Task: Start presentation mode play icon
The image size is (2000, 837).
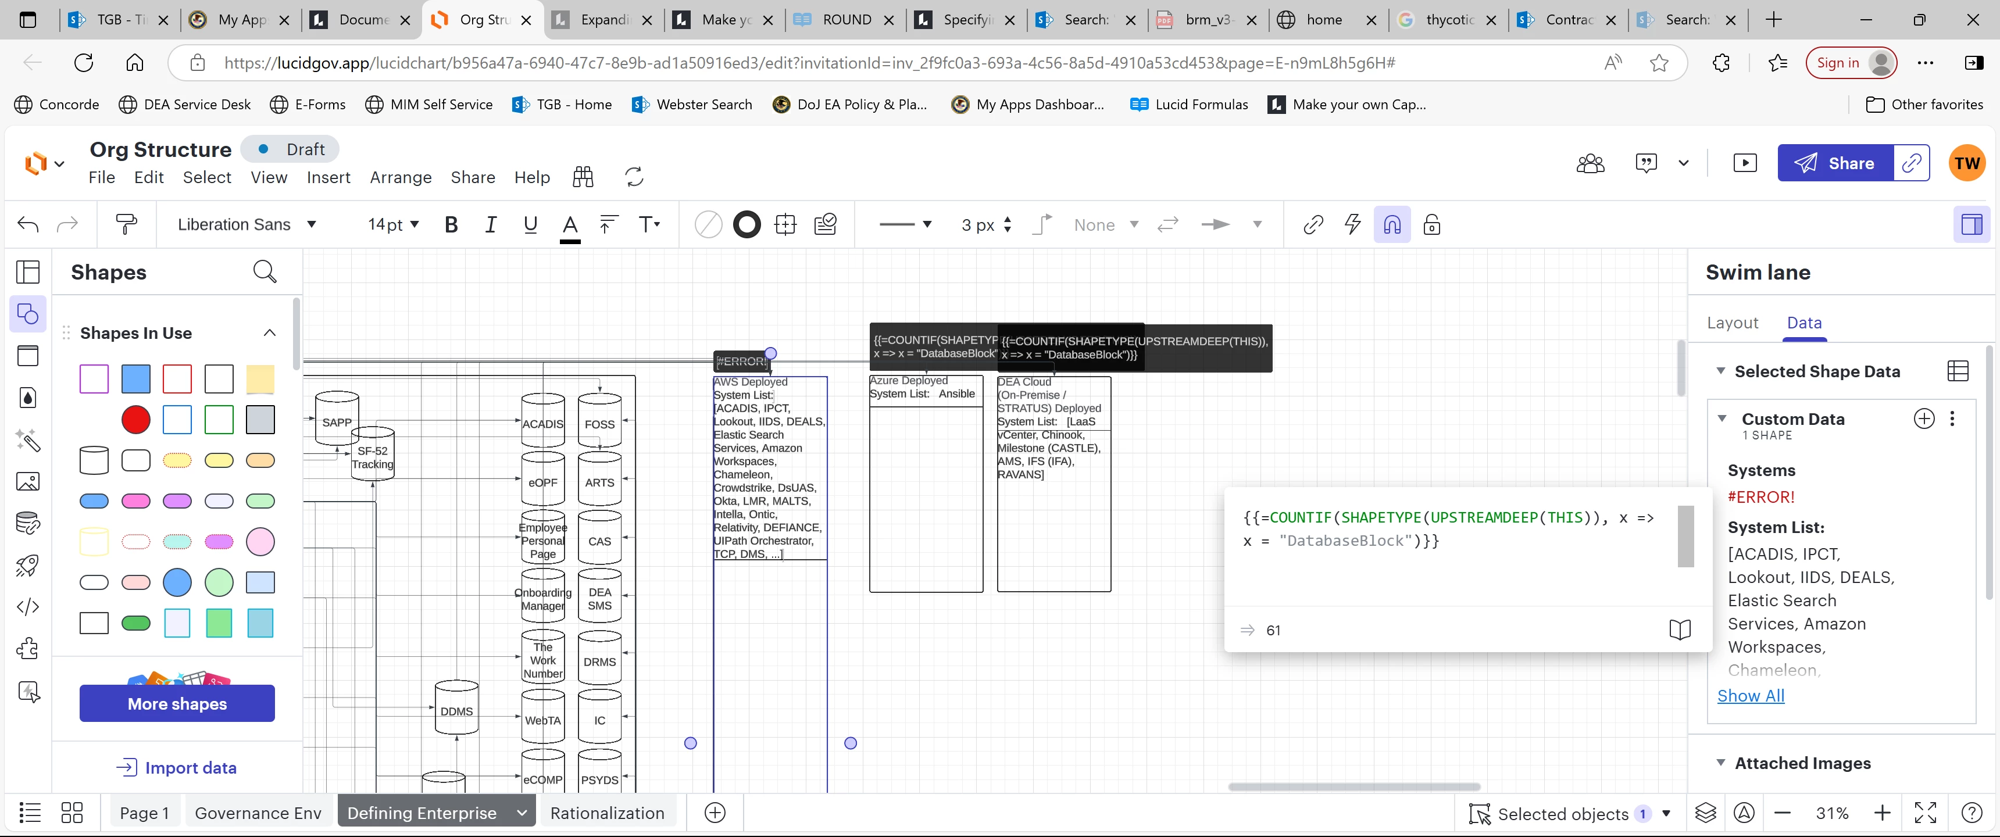Action: pyautogui.click(x=1745, y=163)
